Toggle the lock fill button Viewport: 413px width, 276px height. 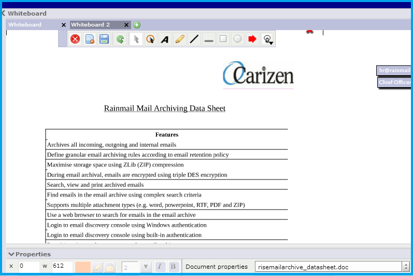pyautogui.click(x=110, y=267)
